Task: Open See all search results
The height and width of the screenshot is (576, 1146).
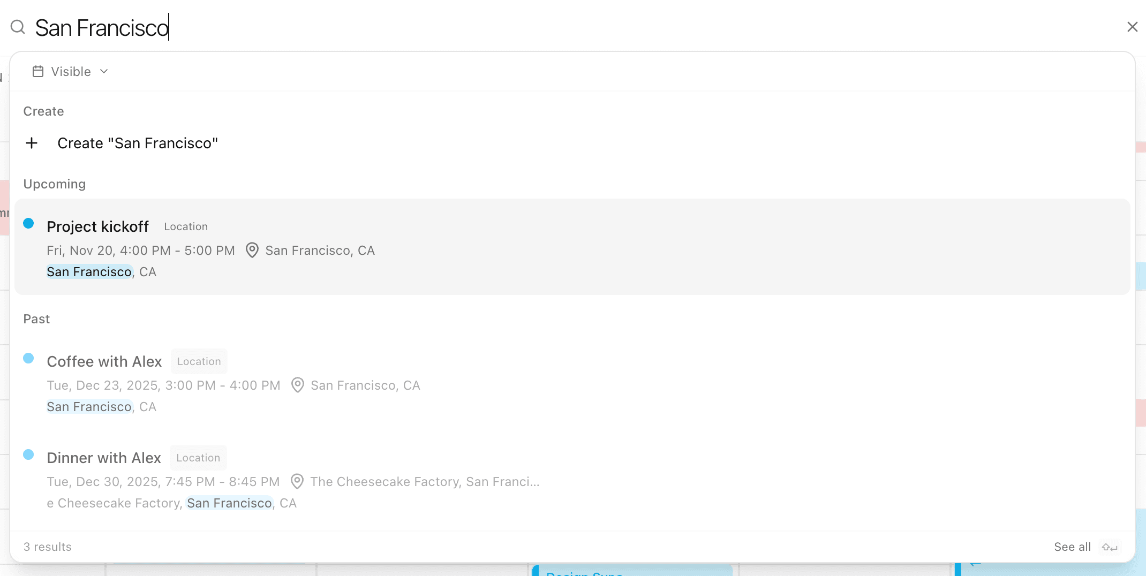Action: pyautogui.click(x=1072, y=547)
